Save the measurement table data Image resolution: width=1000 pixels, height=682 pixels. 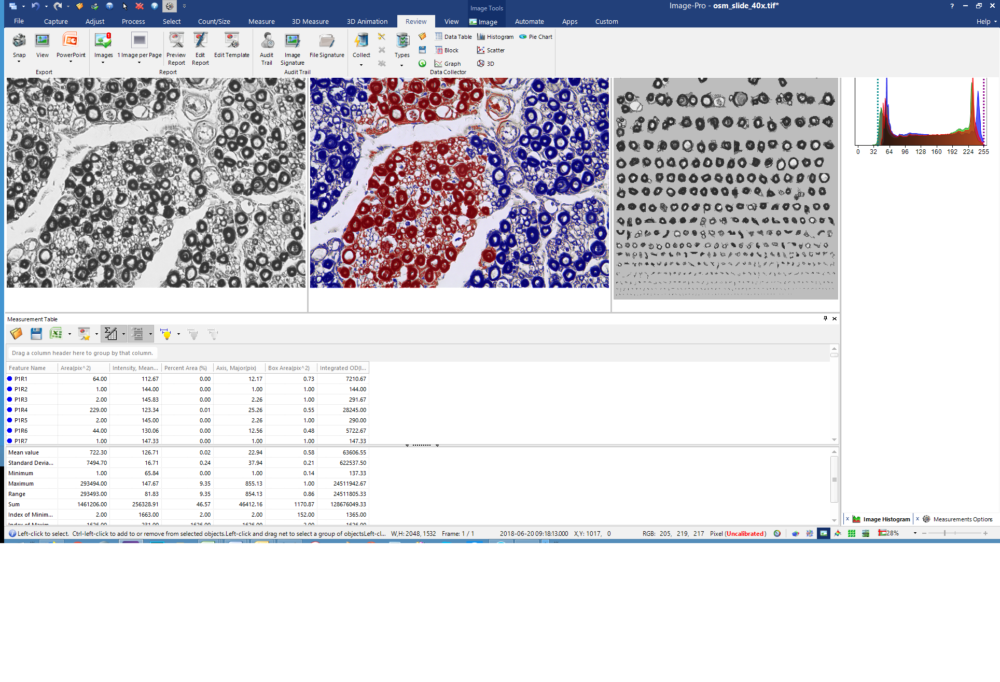click(36, 334)
